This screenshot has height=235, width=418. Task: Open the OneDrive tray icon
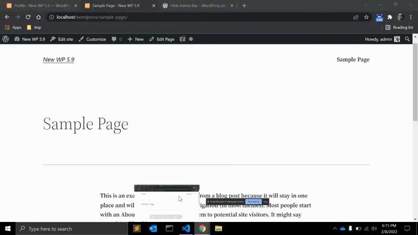(x=342, y=228)
